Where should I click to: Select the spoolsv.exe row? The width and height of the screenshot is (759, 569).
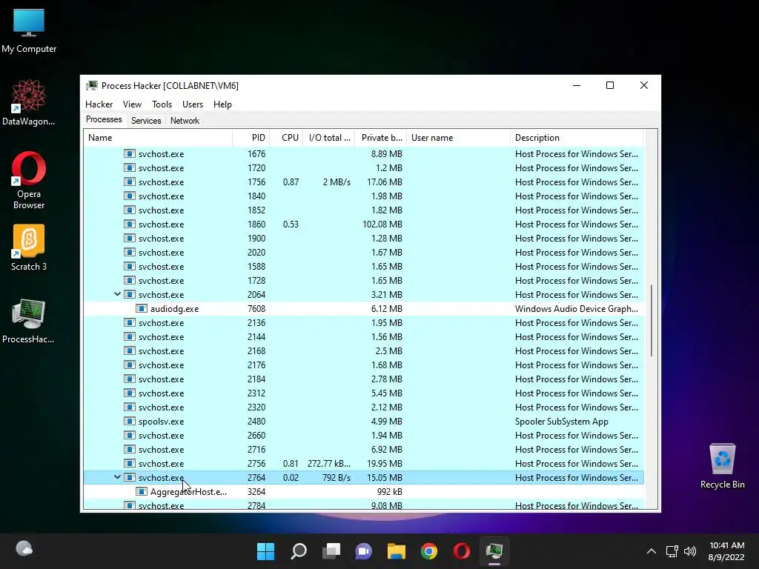(x=363, y=422)
